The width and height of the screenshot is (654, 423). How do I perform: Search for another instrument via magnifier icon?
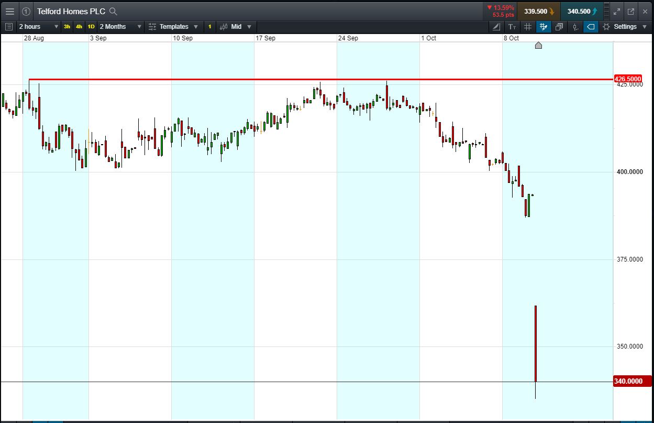pyautogui.click(x=113, y=12)
